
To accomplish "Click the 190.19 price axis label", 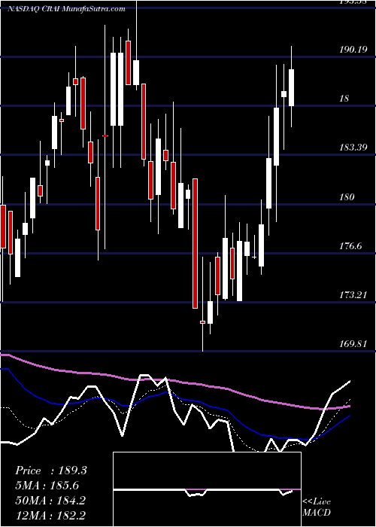I will [x=353, y=50].
